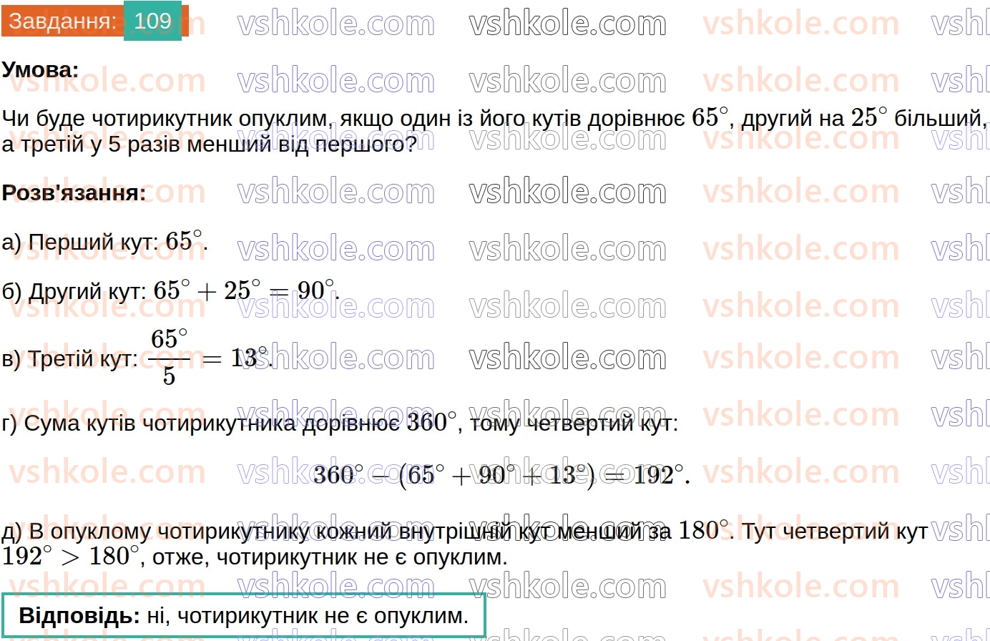Screen dimensions: 990x641
Task: Select the 360° value in step г) sentence
Action: (x=427, y=423)
